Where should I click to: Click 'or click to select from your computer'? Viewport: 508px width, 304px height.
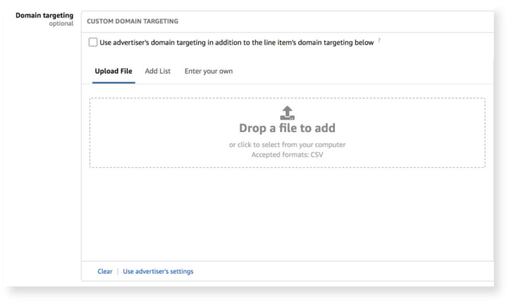tap(287, 145)
